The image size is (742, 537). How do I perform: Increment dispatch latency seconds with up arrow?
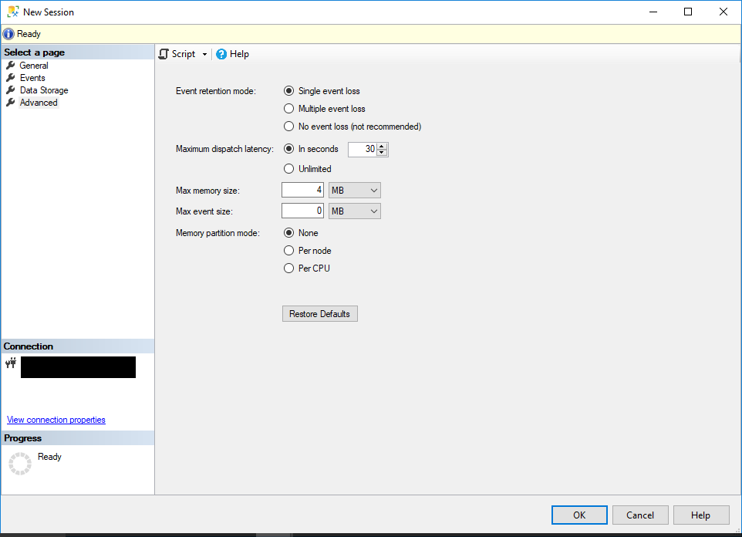pos(383,146)
